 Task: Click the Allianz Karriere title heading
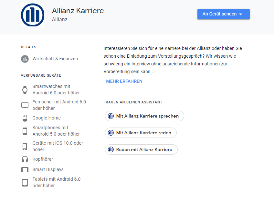(78, 11)
